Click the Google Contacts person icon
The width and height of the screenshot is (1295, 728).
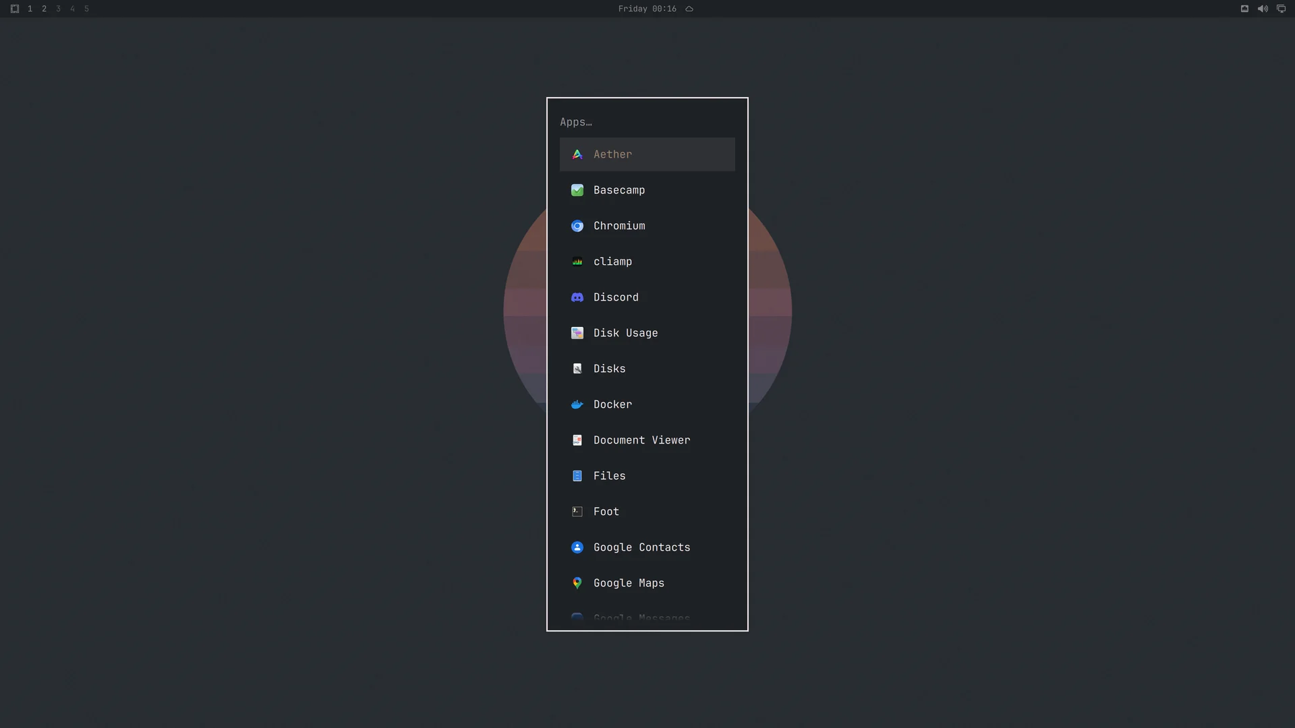pos(577,547)
